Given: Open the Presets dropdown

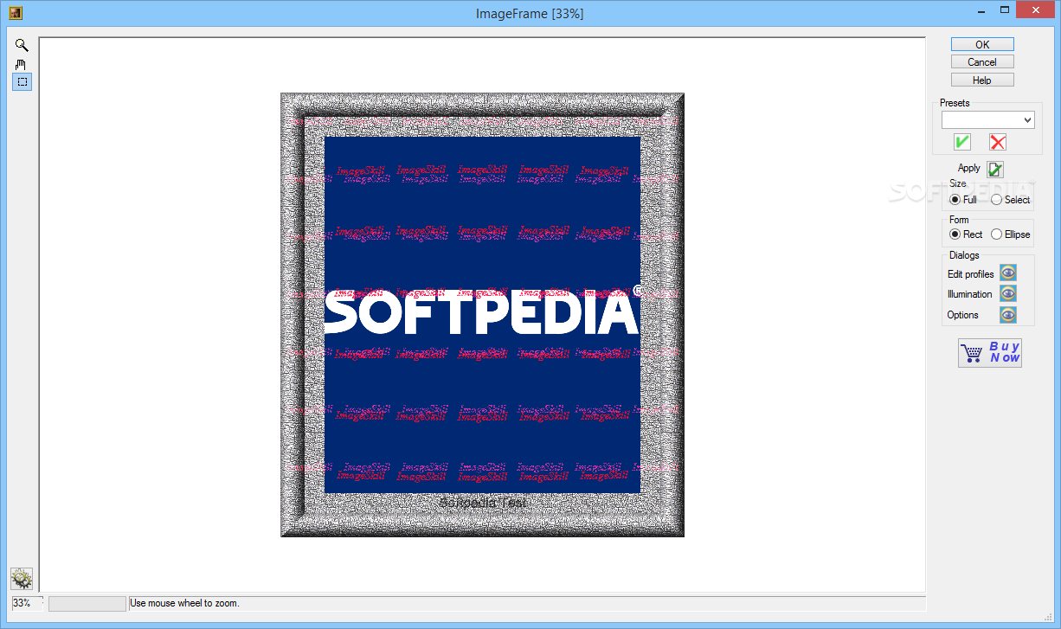Looking at the screenshot, I should coord(988,120).
